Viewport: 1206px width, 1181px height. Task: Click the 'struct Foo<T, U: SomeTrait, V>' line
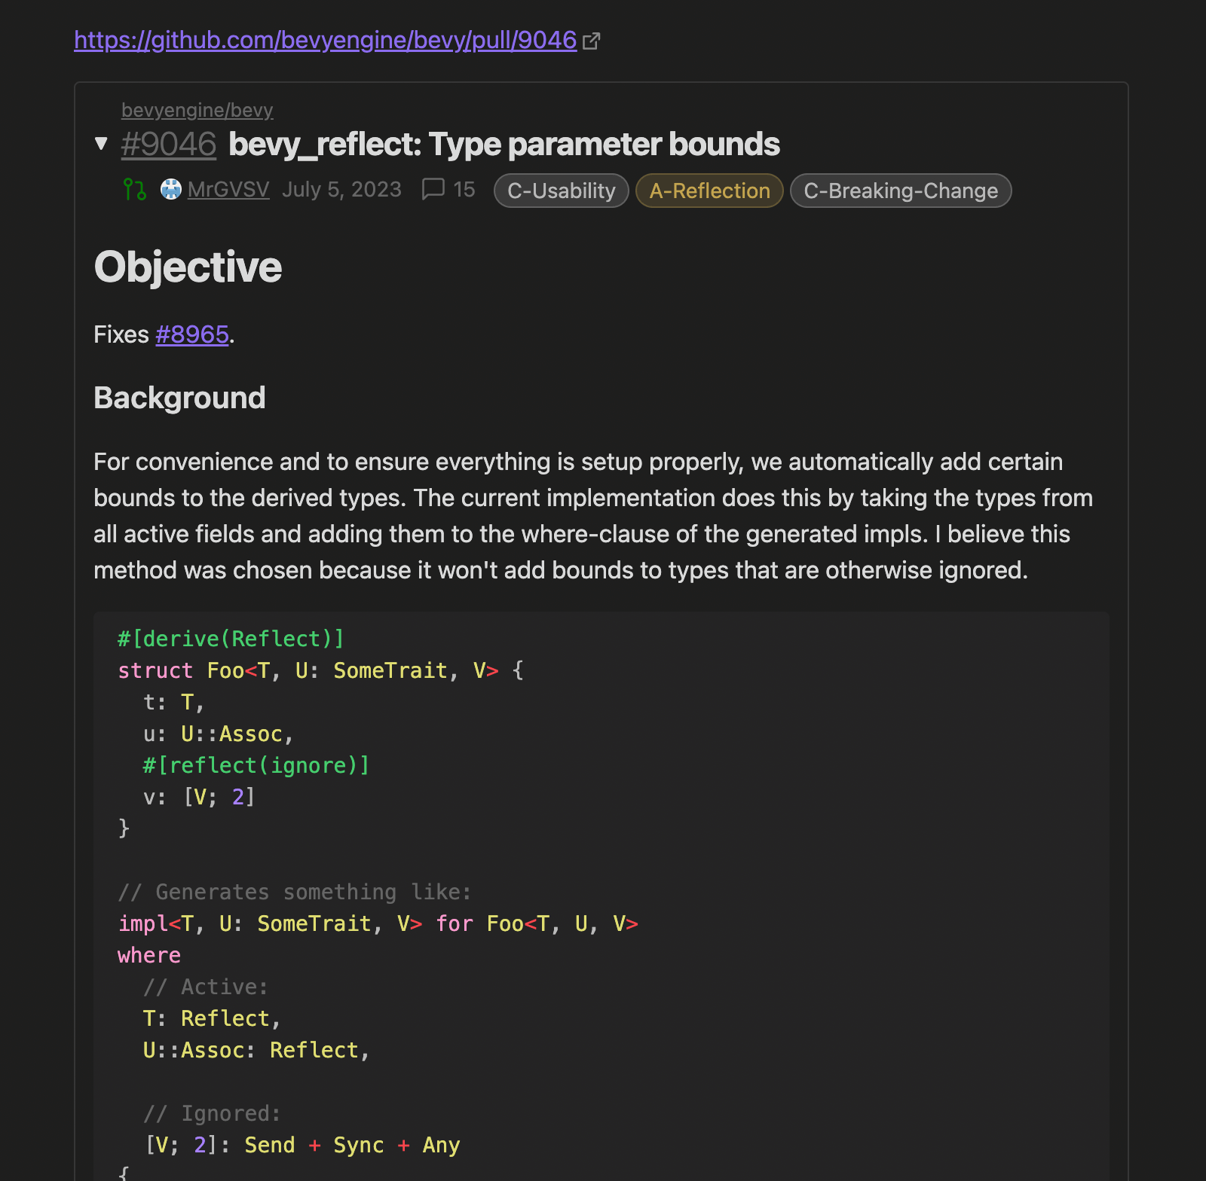tap(320, 670)
